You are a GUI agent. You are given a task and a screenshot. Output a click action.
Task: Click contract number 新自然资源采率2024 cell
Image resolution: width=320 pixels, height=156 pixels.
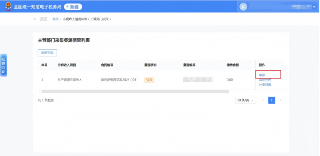coord(119,80)
